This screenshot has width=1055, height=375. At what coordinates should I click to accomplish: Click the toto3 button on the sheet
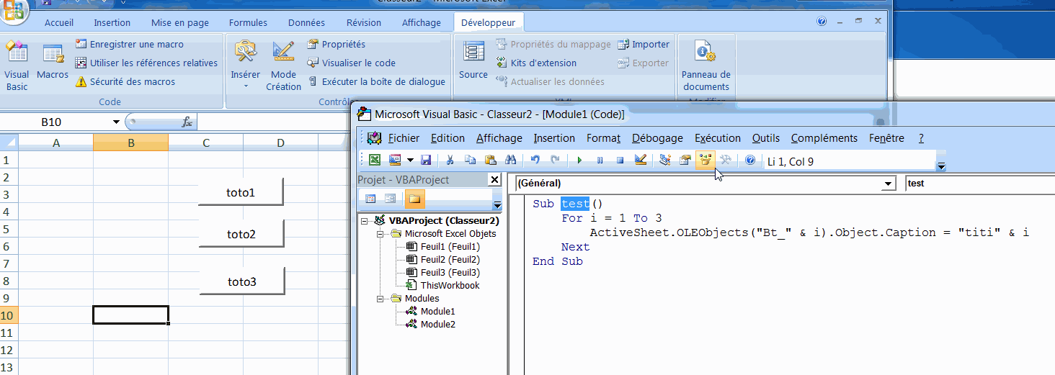(x=242, y=281)
